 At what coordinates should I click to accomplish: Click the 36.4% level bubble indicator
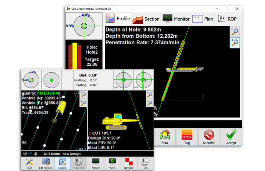31,80
